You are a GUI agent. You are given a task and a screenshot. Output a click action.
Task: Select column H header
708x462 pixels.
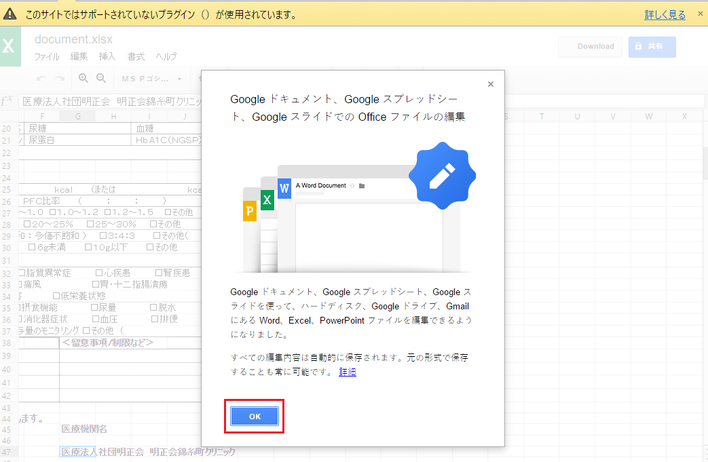click(113, 117)
